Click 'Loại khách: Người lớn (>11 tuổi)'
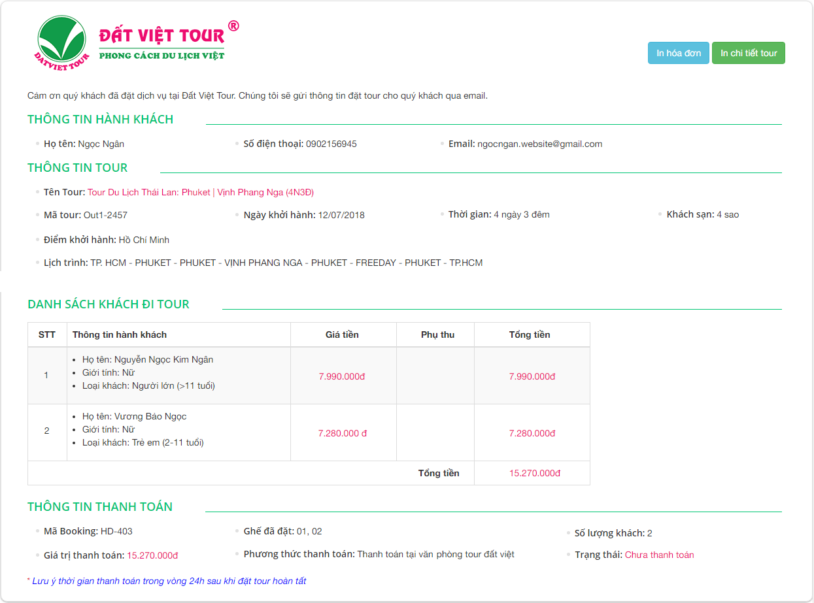The height and width of the screenshot is (603, 814). 148,385
